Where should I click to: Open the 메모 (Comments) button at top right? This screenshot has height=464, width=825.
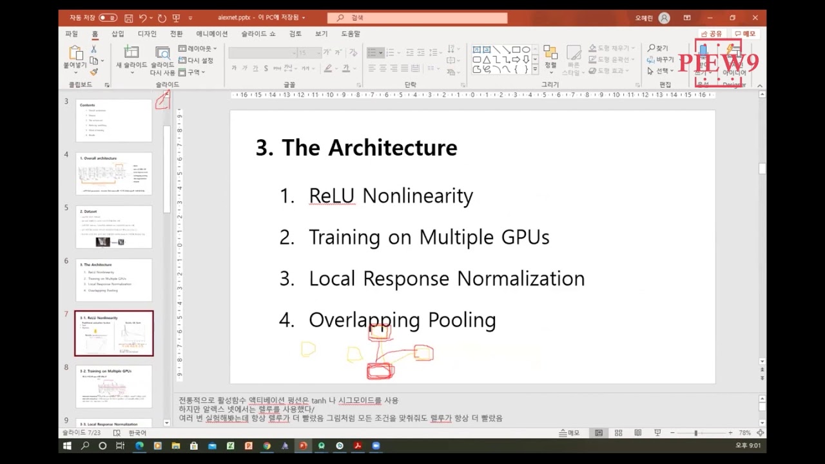coord(745,34)
